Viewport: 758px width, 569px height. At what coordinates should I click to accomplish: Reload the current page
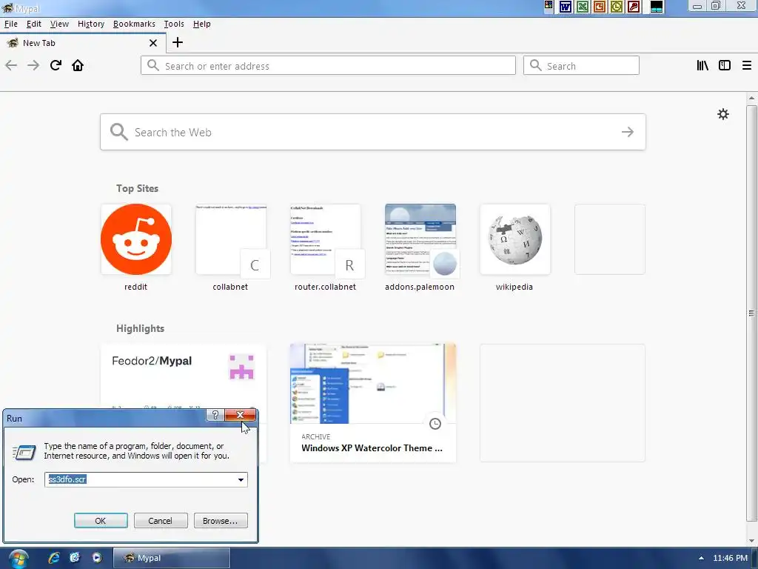coord(56,65)
